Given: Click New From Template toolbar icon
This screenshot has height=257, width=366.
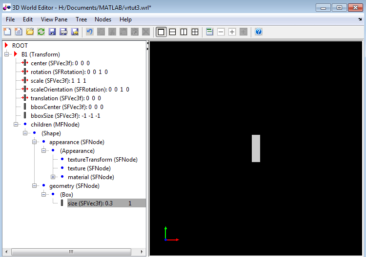Looking at the screenshot, I should point(19,32).
